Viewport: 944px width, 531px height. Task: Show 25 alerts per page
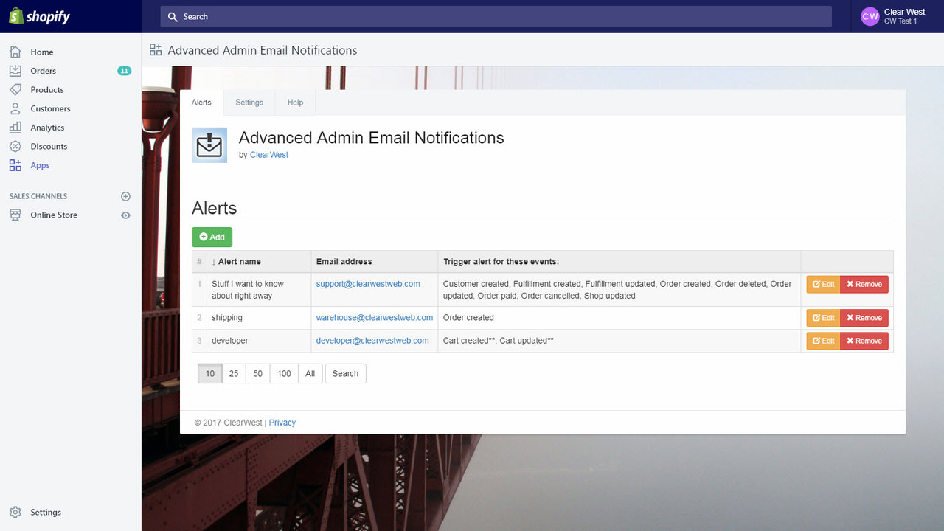click(x=234, y=373)
